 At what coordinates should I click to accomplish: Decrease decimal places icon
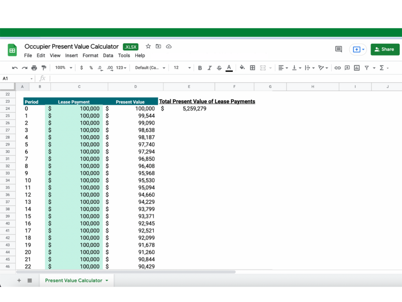click(100, 68)
